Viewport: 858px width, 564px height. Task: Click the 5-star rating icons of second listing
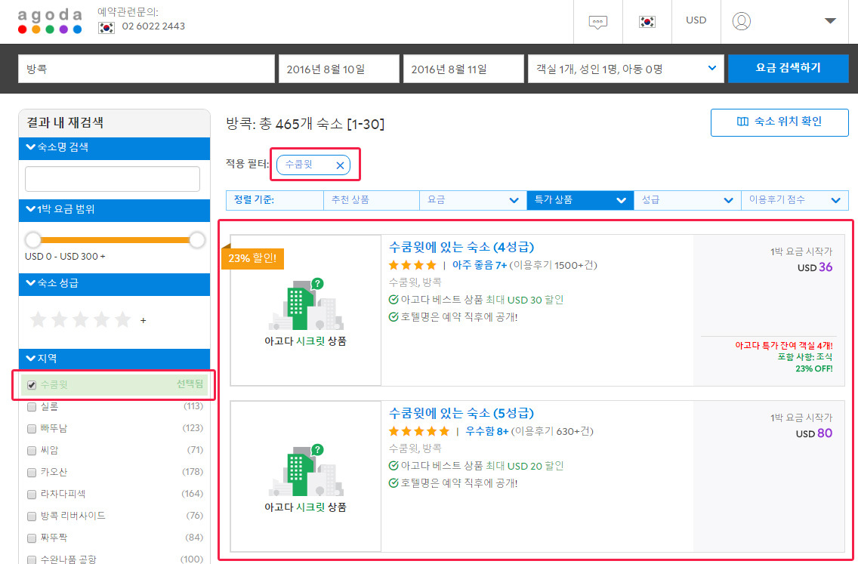click(418, 431)
